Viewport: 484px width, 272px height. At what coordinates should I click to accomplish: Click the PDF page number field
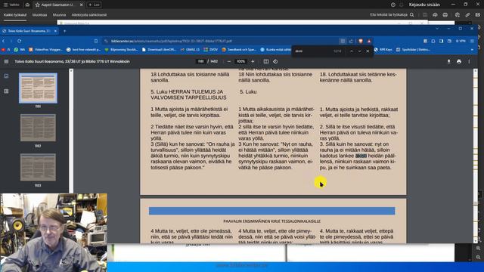pyautogui.click(x=200, y=61)
